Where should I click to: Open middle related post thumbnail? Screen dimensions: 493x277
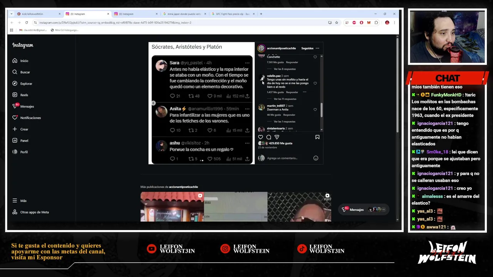(x=235, y=207)
